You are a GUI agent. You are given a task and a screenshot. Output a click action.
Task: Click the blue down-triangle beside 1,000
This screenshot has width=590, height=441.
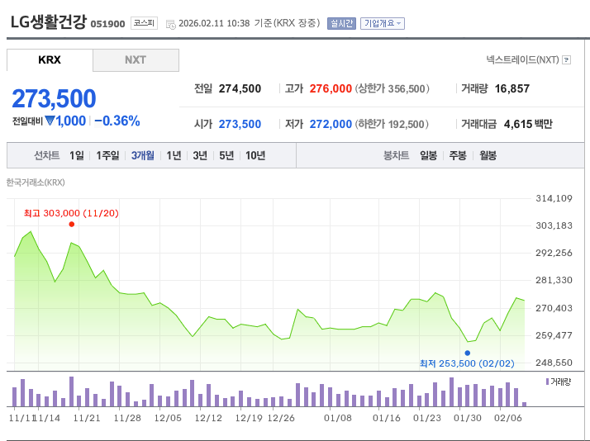point(50,121)
